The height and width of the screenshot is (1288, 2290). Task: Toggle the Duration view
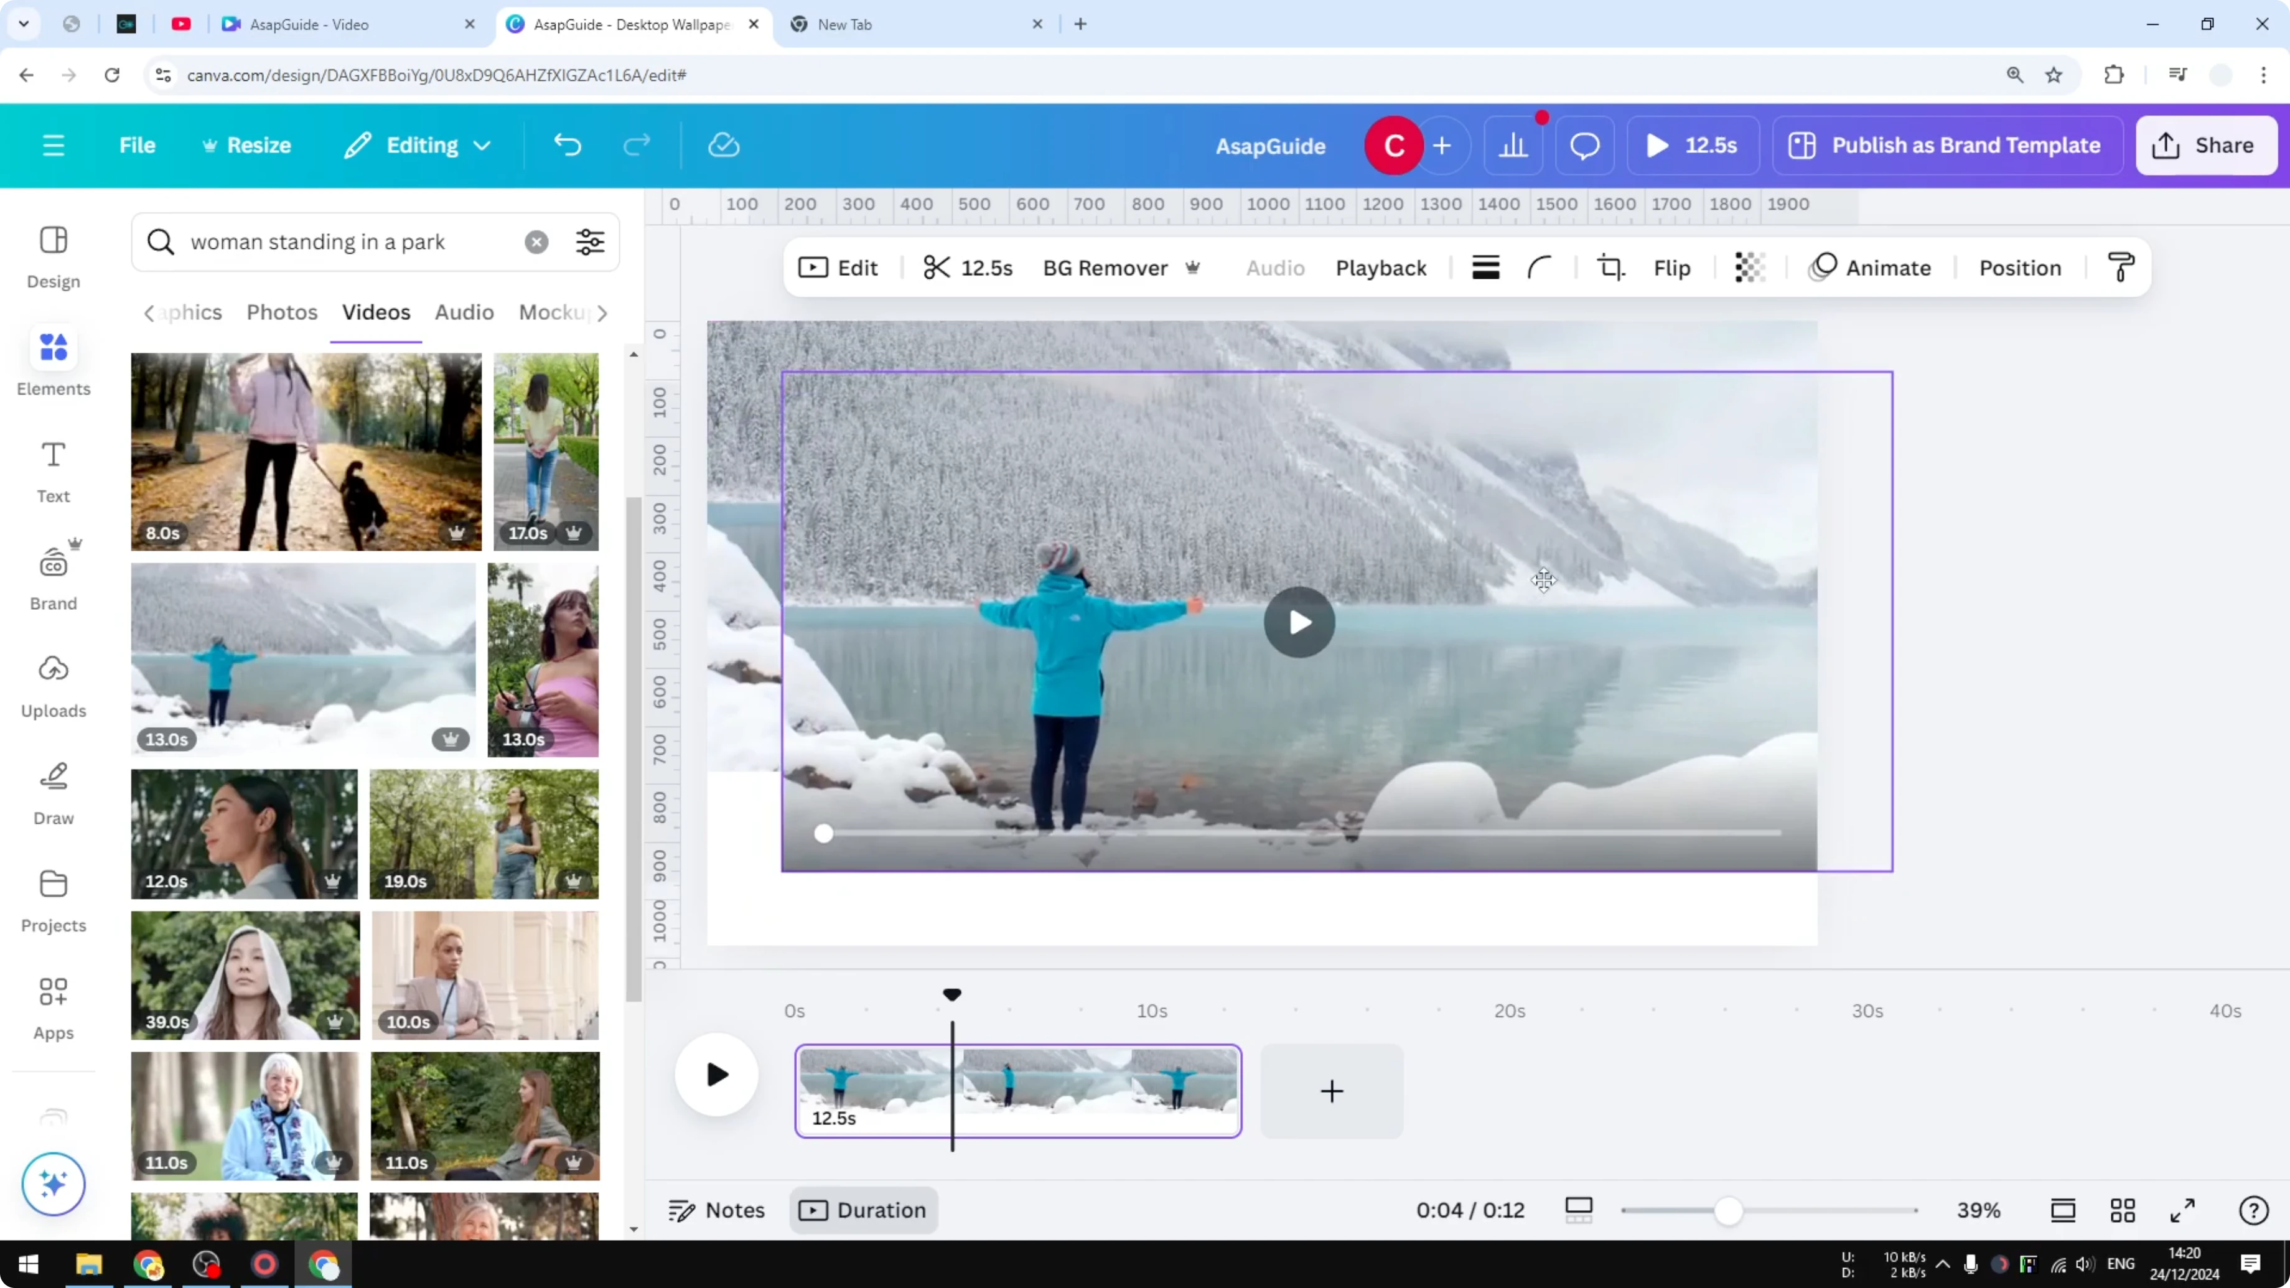pyautogui.click(x=862, y=1210)
